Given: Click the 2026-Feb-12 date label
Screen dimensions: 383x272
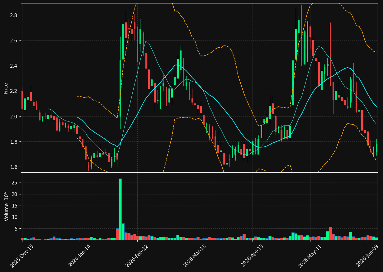Looking at the screenshot, I should click(x=137, y=256).
